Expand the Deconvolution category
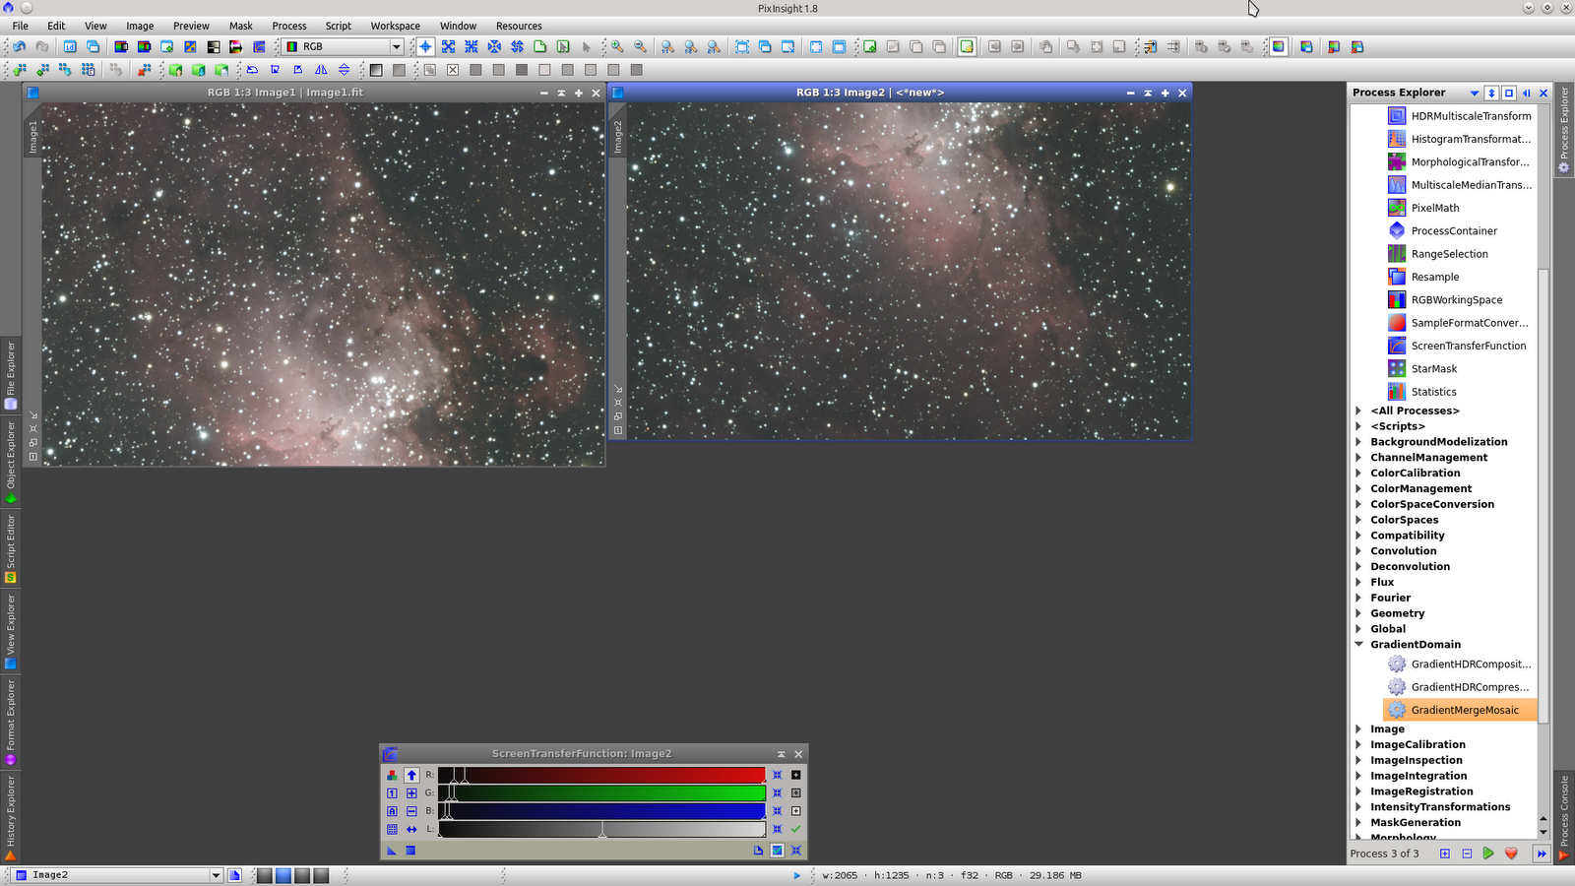Viewport: 1575px width, 886px height. (1358, 567)
